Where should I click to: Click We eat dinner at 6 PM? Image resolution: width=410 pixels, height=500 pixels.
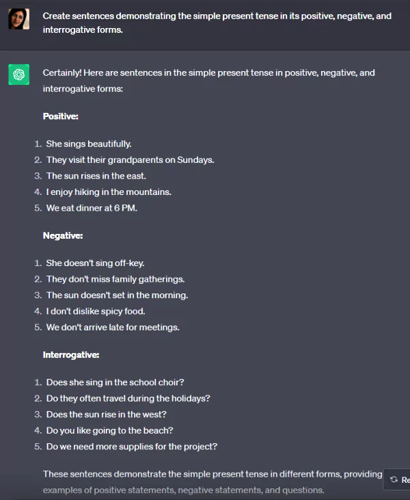92,208
